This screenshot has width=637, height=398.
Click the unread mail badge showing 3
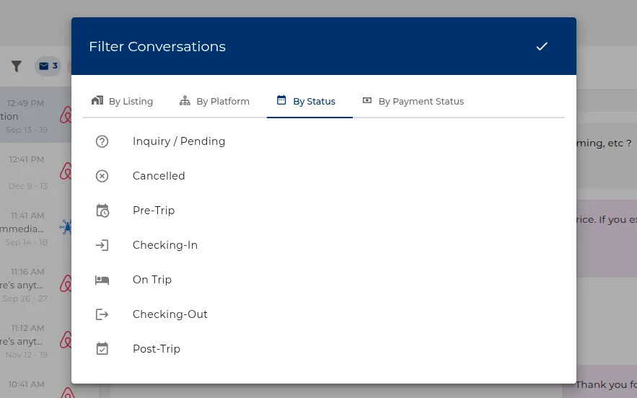48,66
